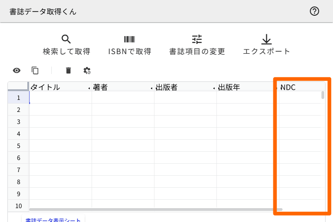Open 書誌項目の変更 settings sliders icon
This screenshot has width=333, height=222.
pos(197,39)
